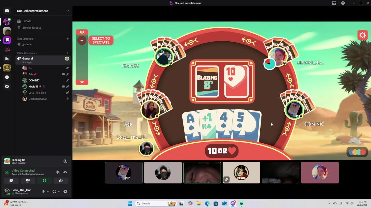Click the OCALIS tiger video tile

click(241, 172)
